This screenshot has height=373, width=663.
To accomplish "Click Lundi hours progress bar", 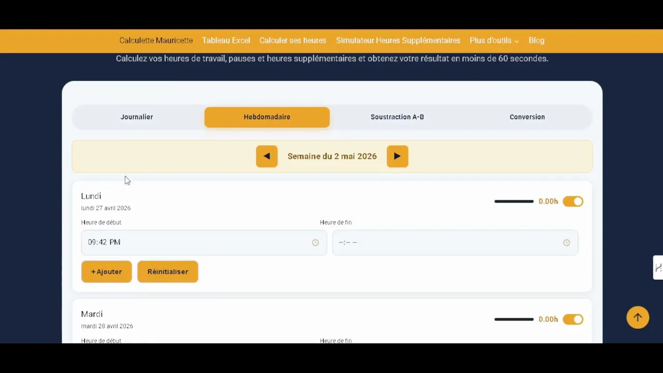I will point(514,202).
